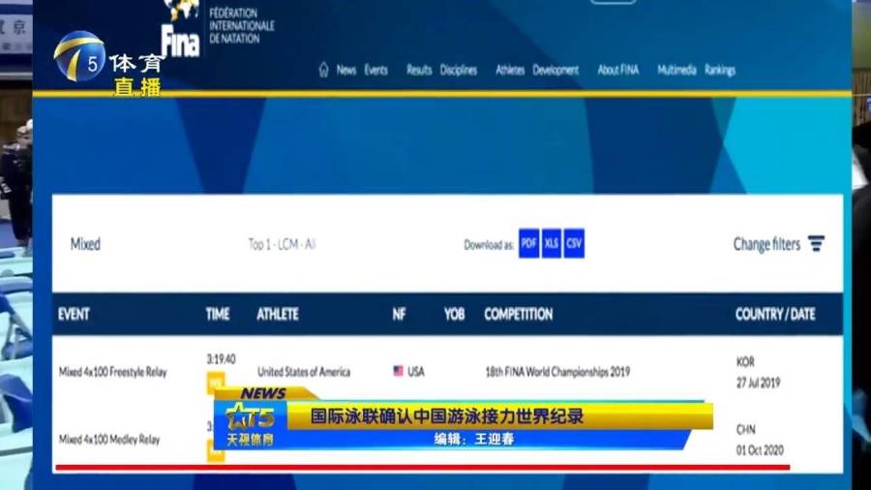
Task: Click the EVENT column header
Action: [74, 315]
